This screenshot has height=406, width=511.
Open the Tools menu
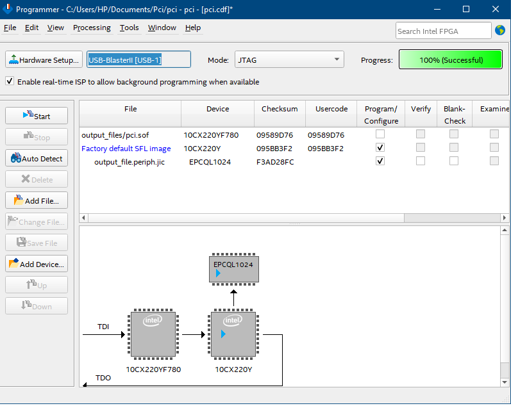129,28
